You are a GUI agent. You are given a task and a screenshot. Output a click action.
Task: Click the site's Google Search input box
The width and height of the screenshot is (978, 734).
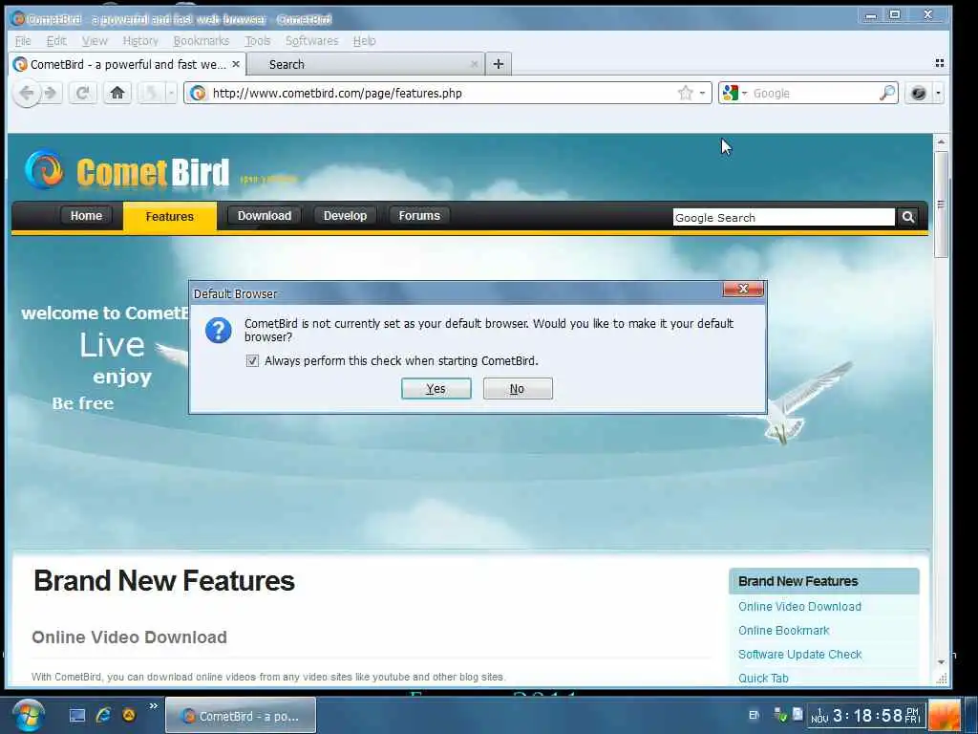point(783,217)
